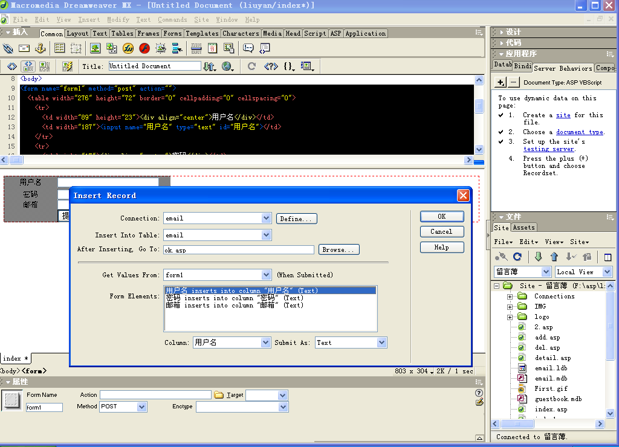
Task: Expand the Connections folder in site tree
Action: 510,297
